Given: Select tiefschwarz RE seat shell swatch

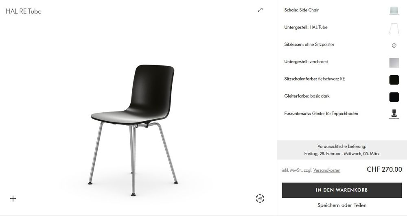Looking at the screenshot, I should click(394, 80).
